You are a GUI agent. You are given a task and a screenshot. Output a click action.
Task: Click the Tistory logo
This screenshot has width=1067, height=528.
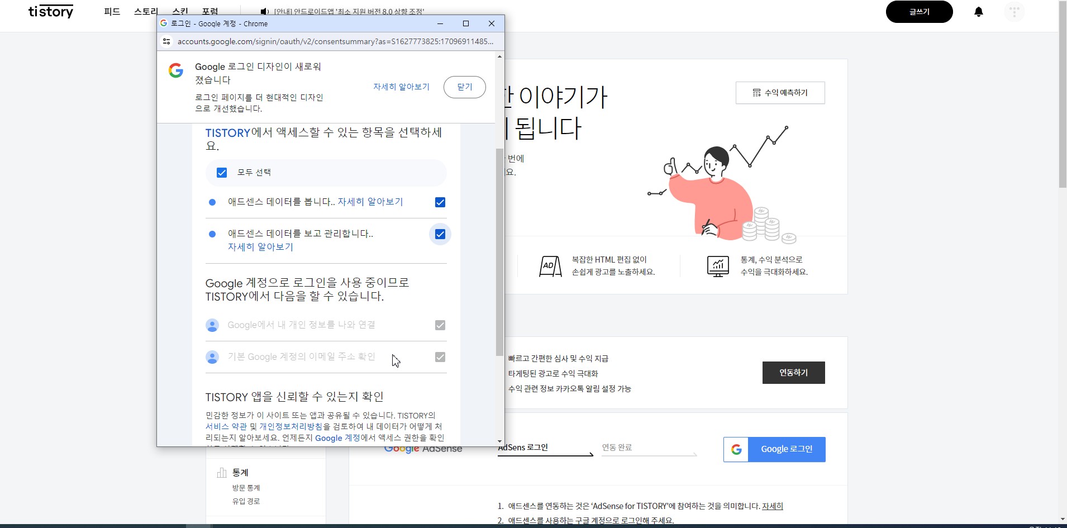pos(51,12)
